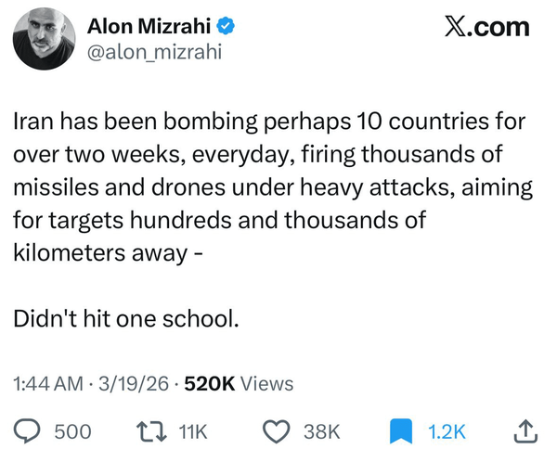Click the reply speech bubble icon
Screen dimensions: 557x449
(x=31, y=430)
